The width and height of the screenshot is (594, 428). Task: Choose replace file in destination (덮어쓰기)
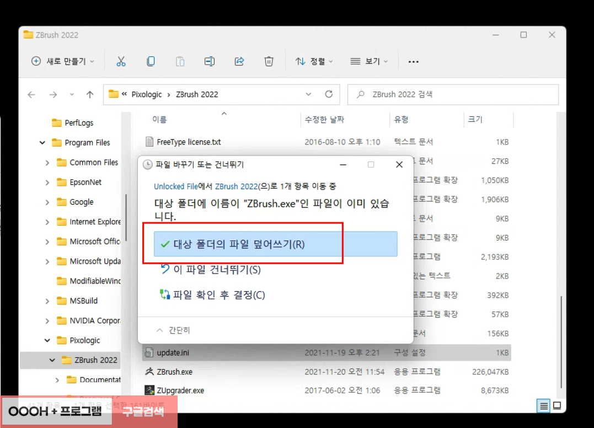[275, 244]
